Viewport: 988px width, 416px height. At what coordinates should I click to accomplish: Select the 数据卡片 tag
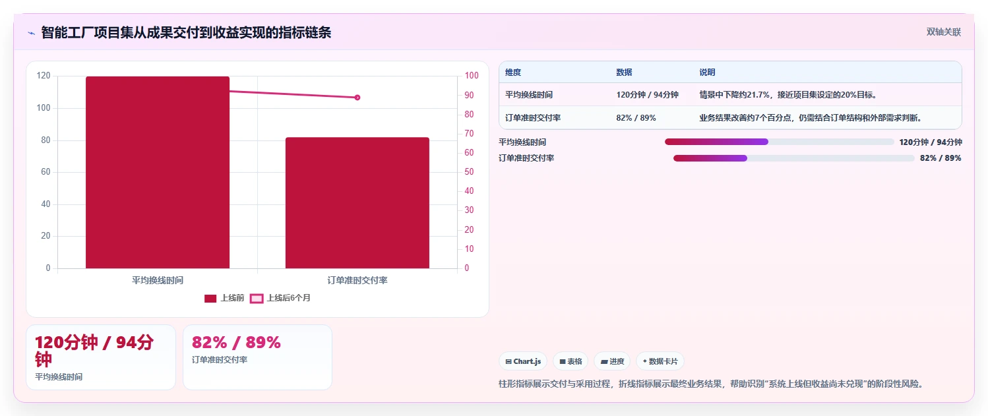pos(660,361)
